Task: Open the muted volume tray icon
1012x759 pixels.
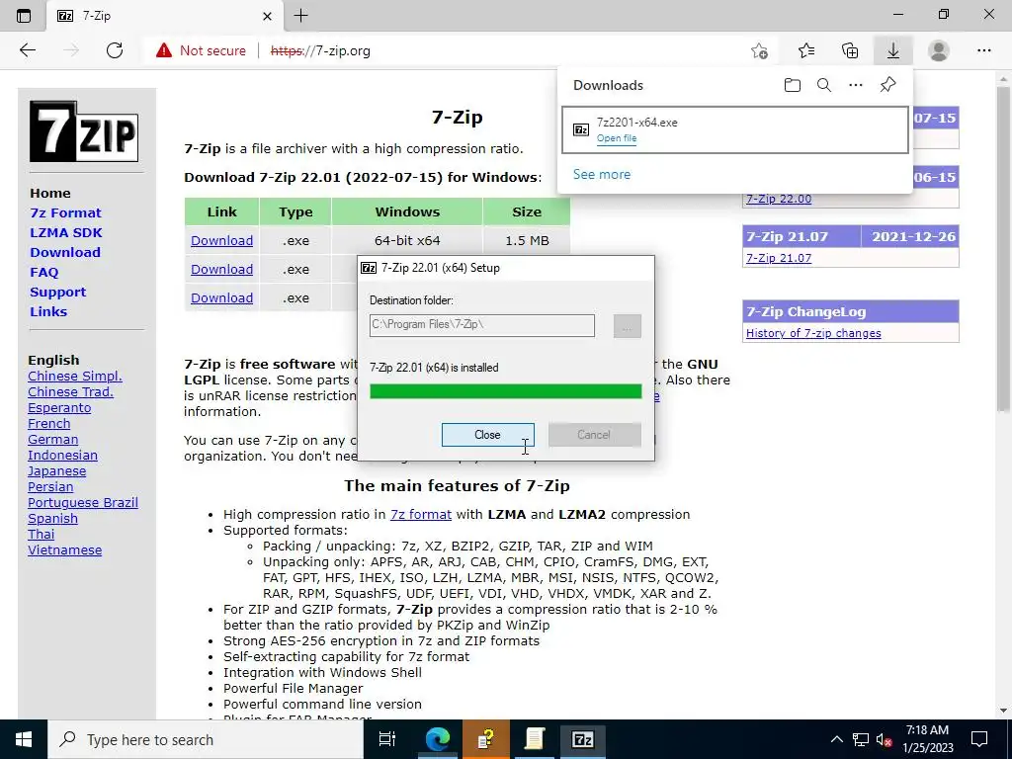Action: coord(885,739)
